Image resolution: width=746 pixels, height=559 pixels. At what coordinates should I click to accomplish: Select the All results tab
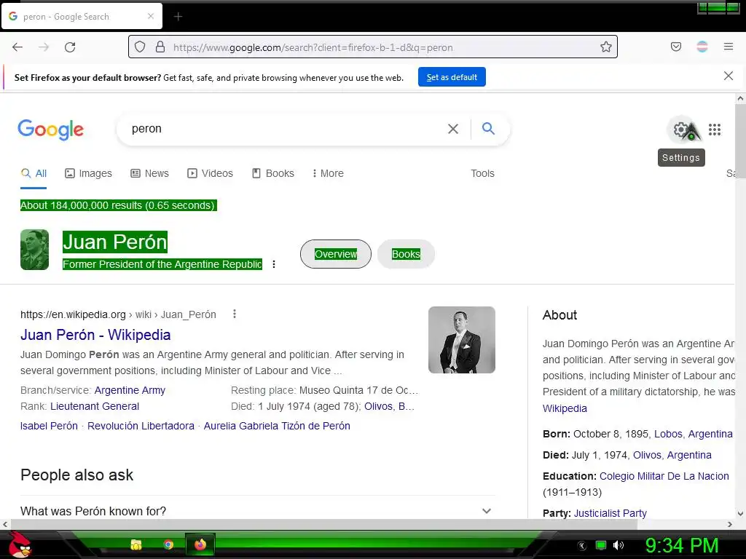[34, 173]
